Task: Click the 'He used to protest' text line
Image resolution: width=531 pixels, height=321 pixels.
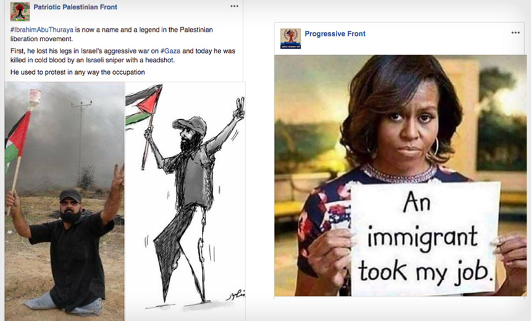Action: pos(78,72)
